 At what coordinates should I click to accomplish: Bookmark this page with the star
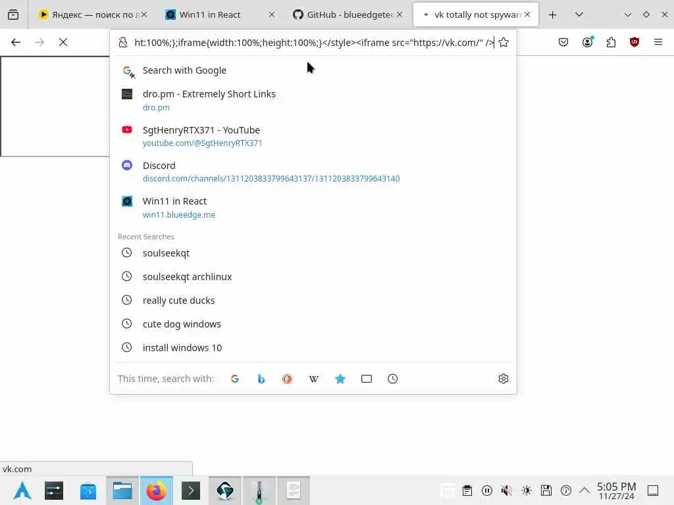click(504, 42)
